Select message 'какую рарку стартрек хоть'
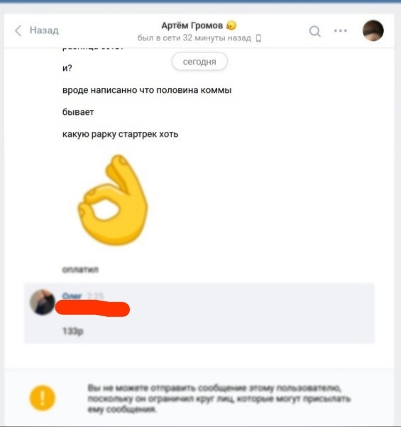The image size is (401, 427). tap(120, 134)
